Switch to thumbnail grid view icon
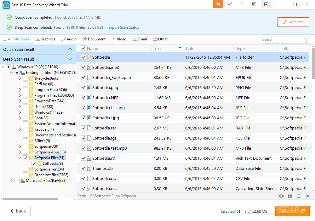315x221 pixels. pyautogui.click(x=290, y=196)
